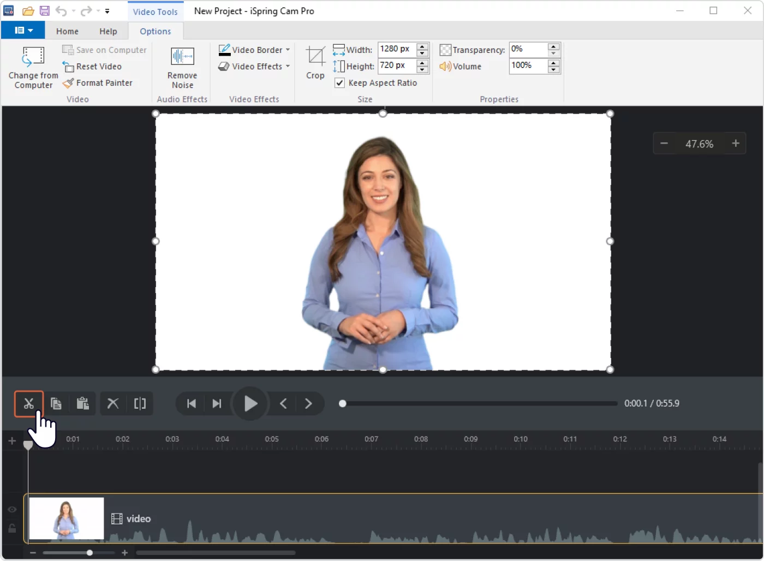Click the Volume speaker icon

pos(445,67)
